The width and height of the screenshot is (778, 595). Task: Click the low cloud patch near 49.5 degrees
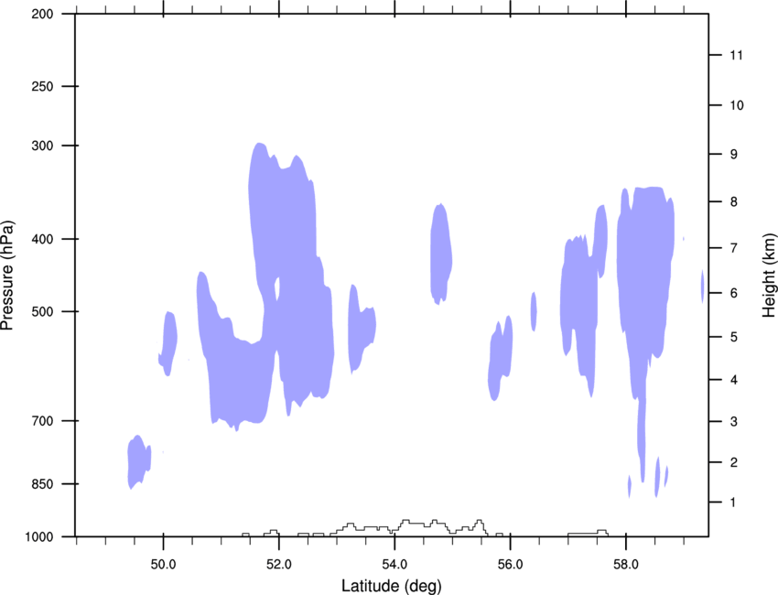(138, 462)
